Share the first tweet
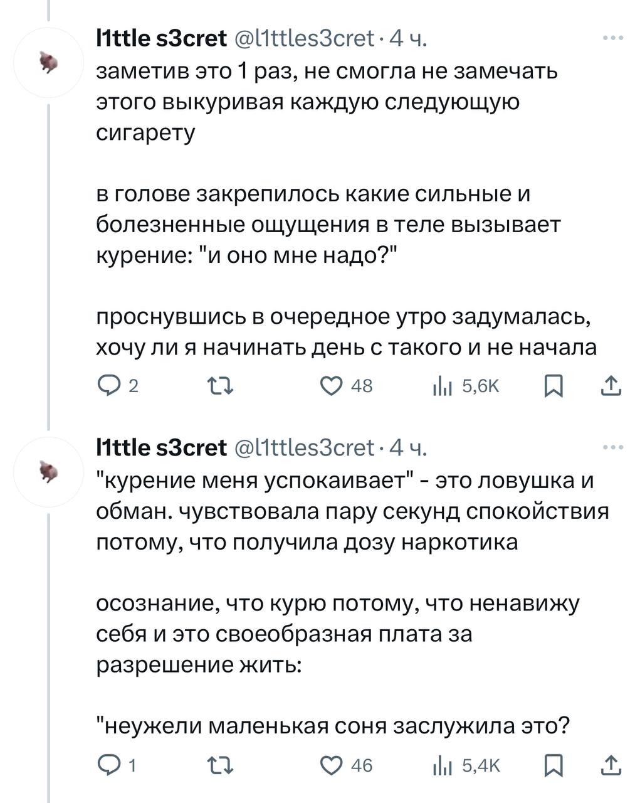 [611, 386]
